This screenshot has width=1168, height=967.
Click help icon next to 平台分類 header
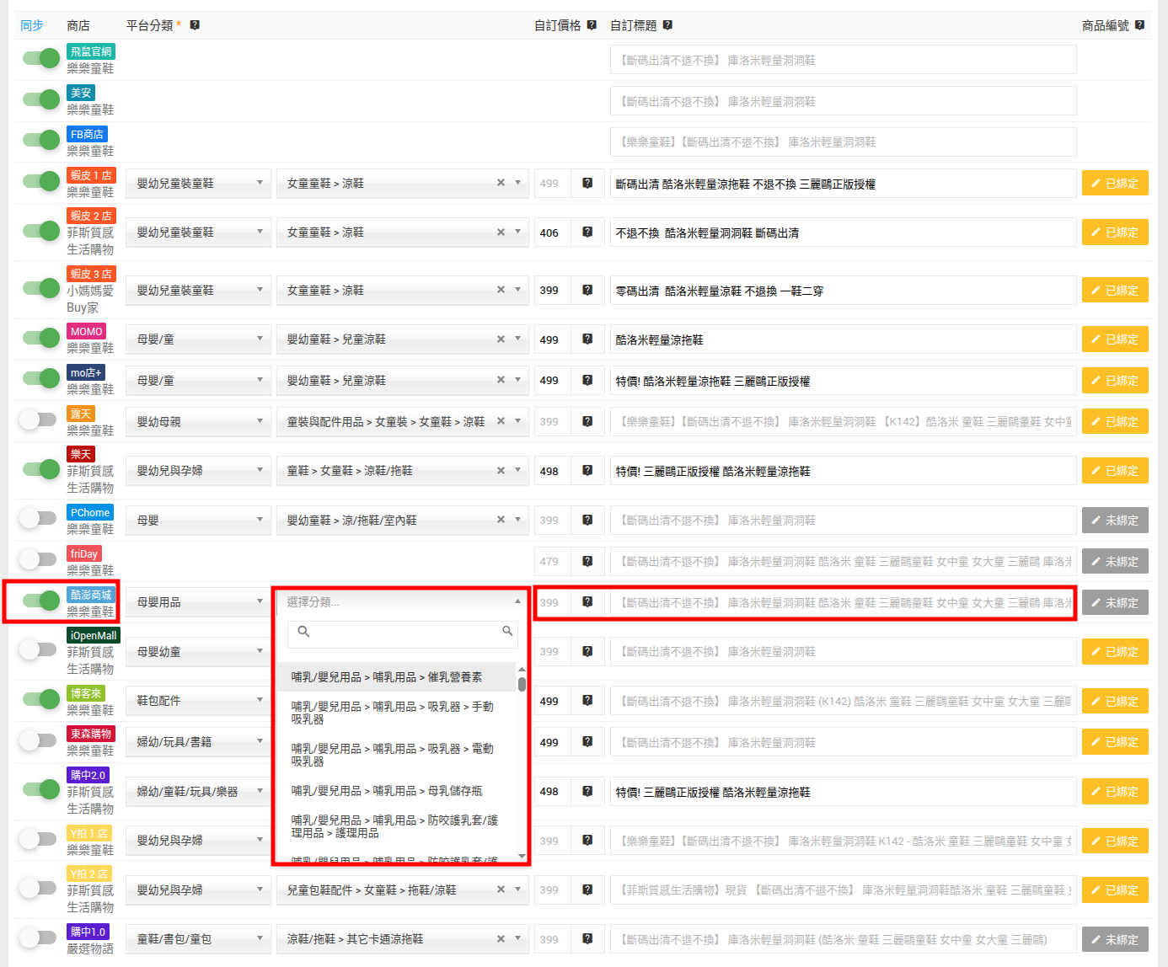pyautogui.click(x=195, y=25)
